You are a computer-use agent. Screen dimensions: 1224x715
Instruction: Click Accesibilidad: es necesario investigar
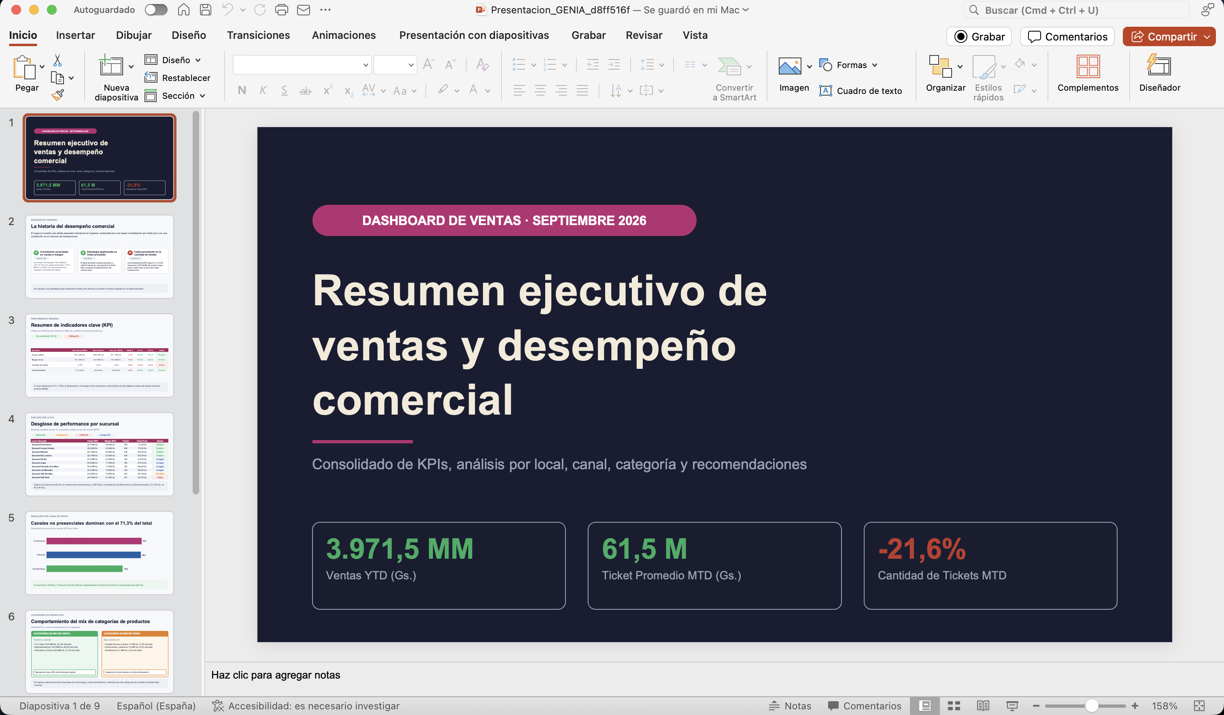[306, 705]
